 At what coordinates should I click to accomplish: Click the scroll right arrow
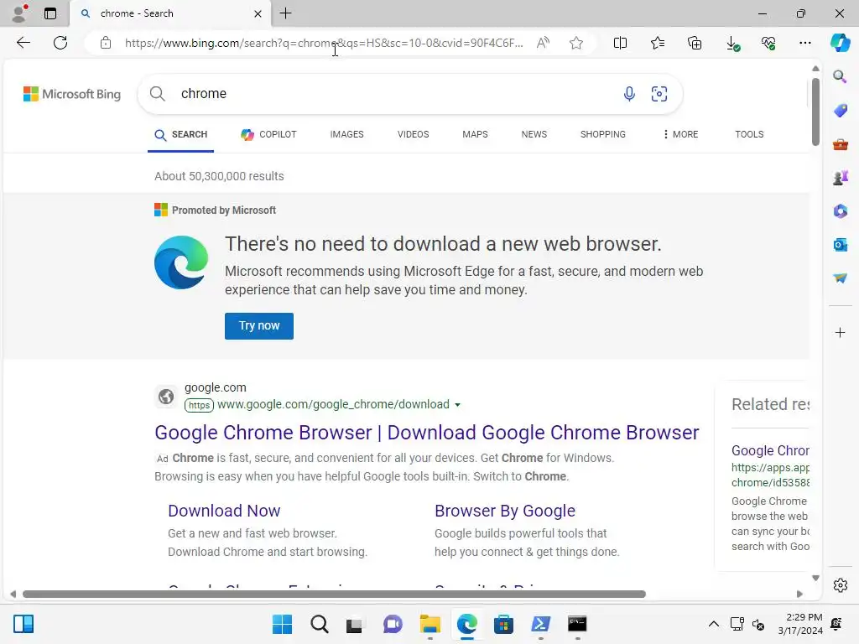coord(799,595)
